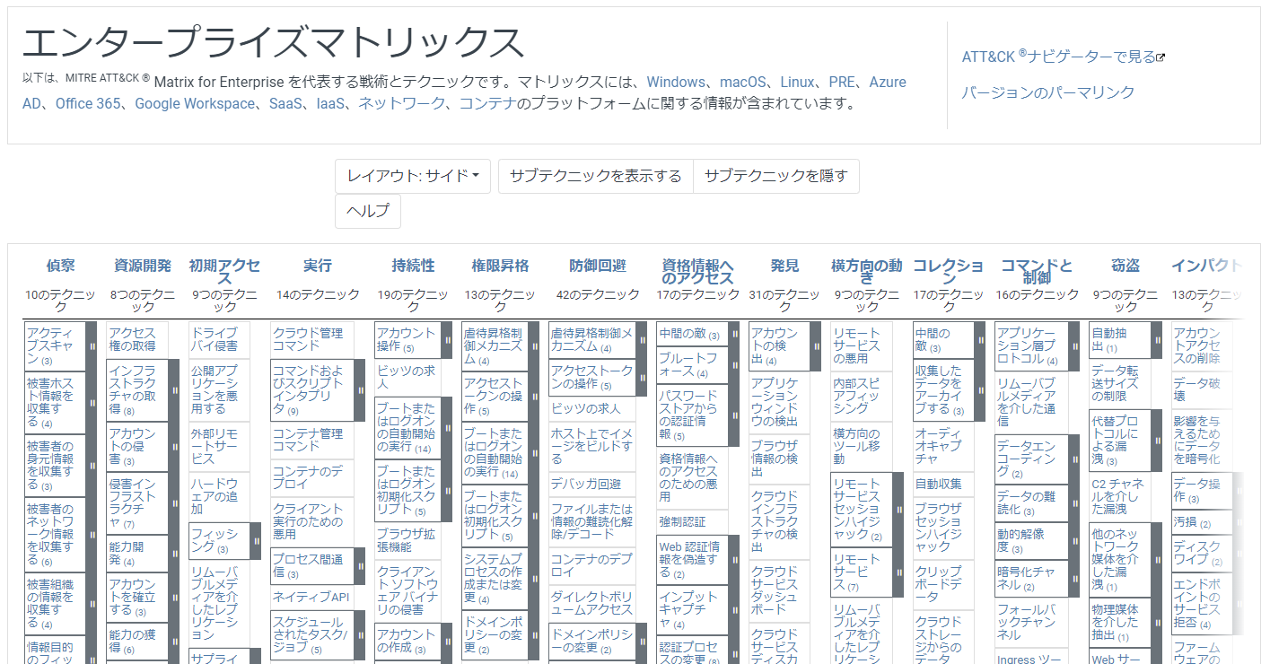The image size is (1270, 664).
Task: Expand sub-techniques of アプリケーション層プロトコル
Action: pyautogui.click(x=1074, y=345)
